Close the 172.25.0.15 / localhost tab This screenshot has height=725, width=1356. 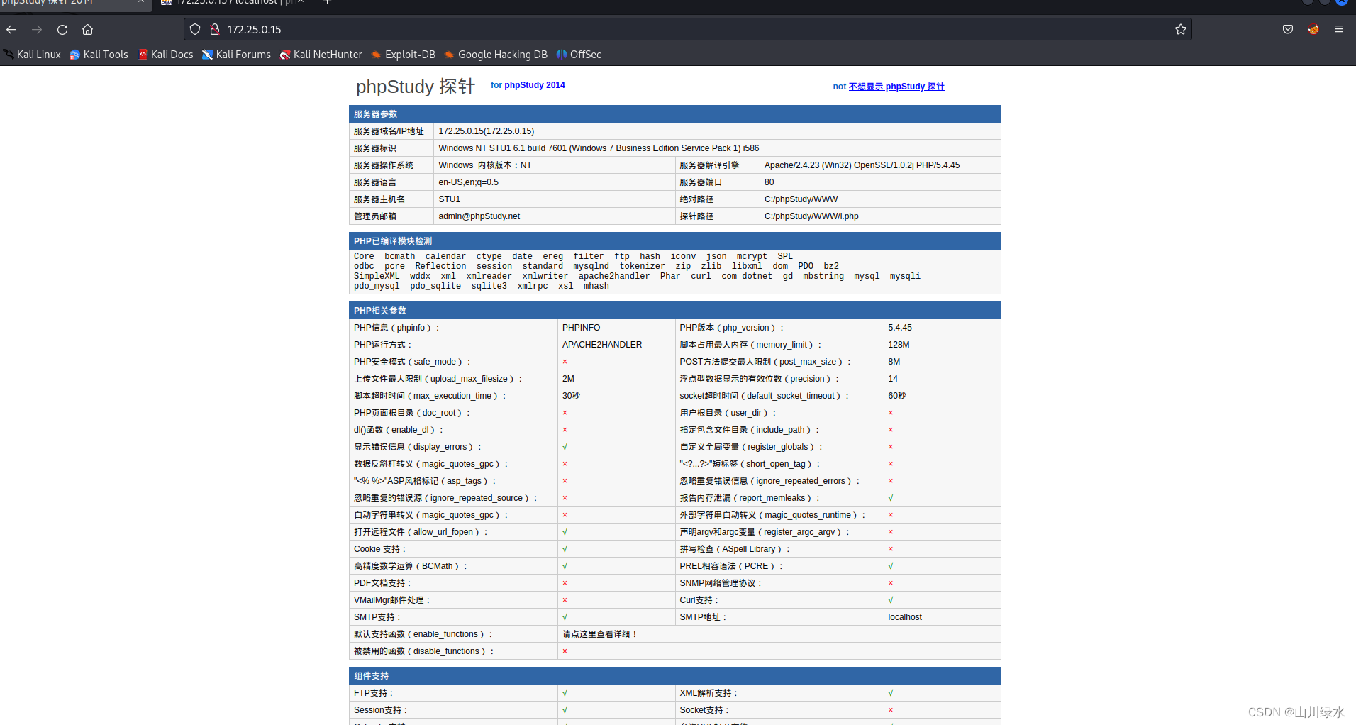[301, 2]
